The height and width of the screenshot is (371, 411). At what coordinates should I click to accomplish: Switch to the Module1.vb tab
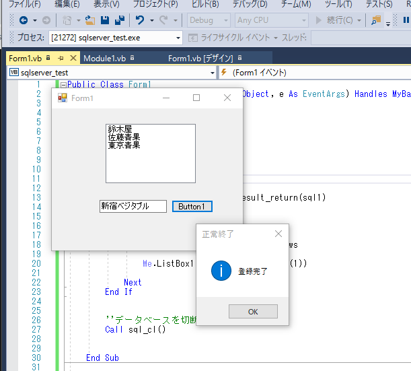point(105,59)
